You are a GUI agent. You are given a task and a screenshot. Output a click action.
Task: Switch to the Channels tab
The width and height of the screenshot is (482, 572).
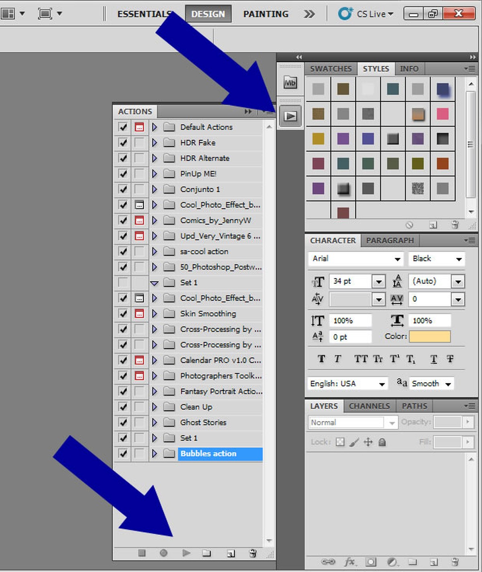coord(370,406)
